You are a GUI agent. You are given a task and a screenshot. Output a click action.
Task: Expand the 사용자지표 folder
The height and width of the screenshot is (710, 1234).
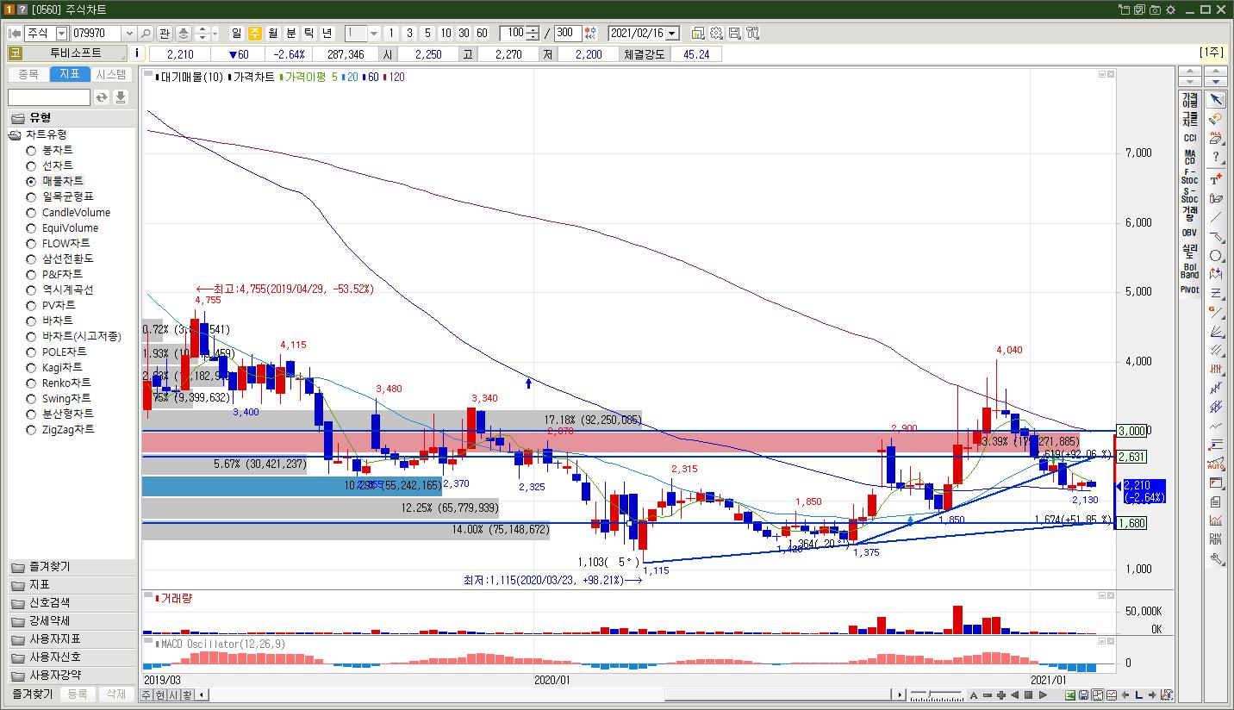[x=72, y=639]
